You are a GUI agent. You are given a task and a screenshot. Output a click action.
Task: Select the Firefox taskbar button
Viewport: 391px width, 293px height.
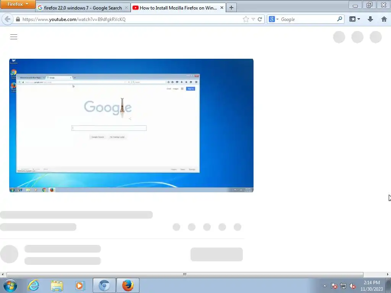point(128,285)
